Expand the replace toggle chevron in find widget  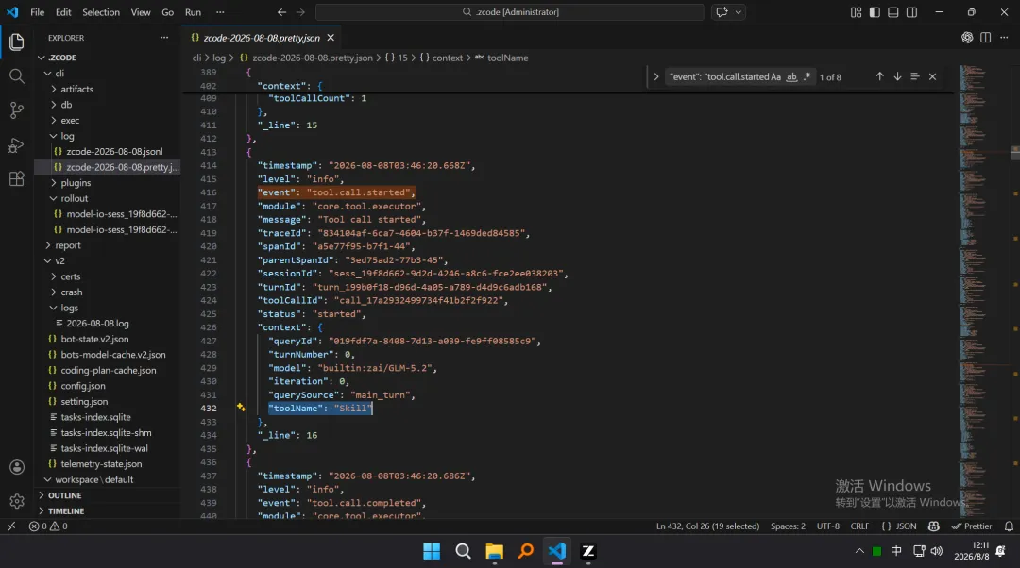point(655,76)
